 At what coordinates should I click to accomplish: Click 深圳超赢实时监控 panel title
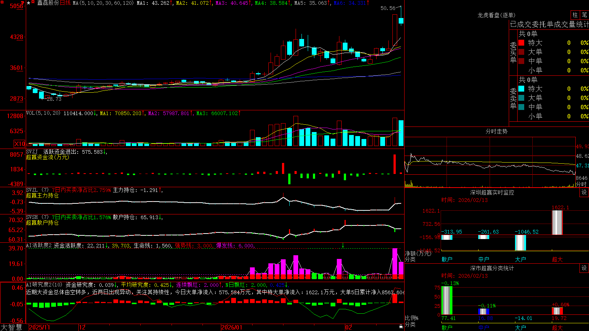(x=492, y=192)
